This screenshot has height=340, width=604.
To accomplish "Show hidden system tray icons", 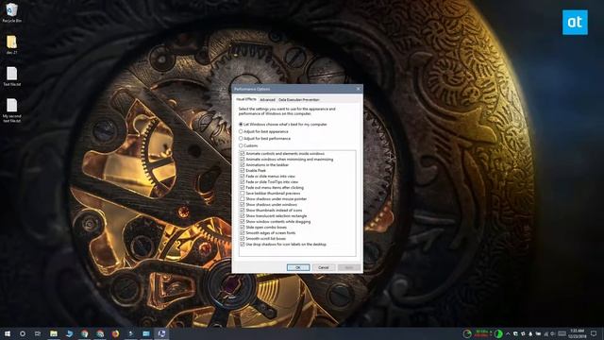I will click(x=508, y=333).
